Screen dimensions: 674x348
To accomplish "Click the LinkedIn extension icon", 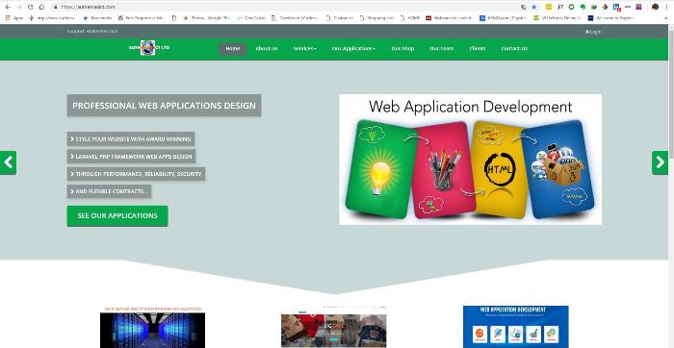I will [616, 7].
